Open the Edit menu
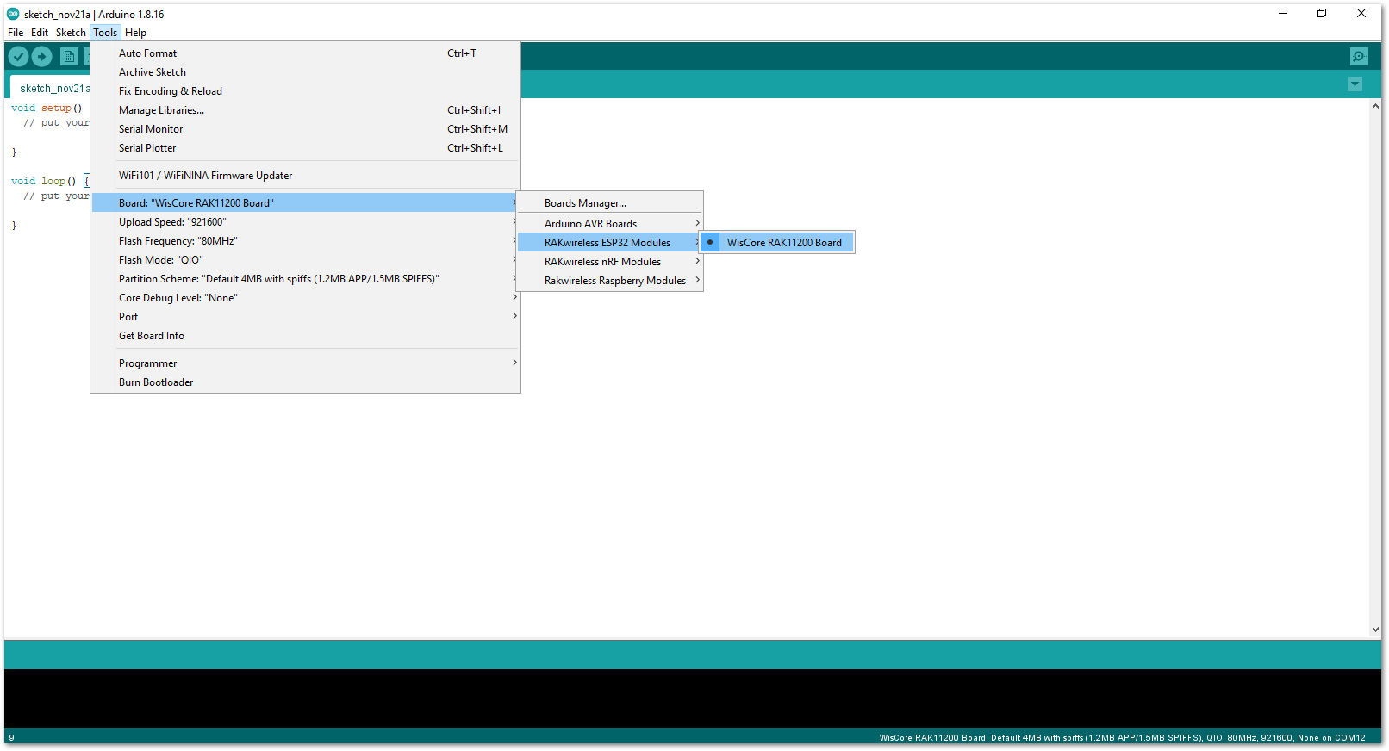 (x=40, y=33)
